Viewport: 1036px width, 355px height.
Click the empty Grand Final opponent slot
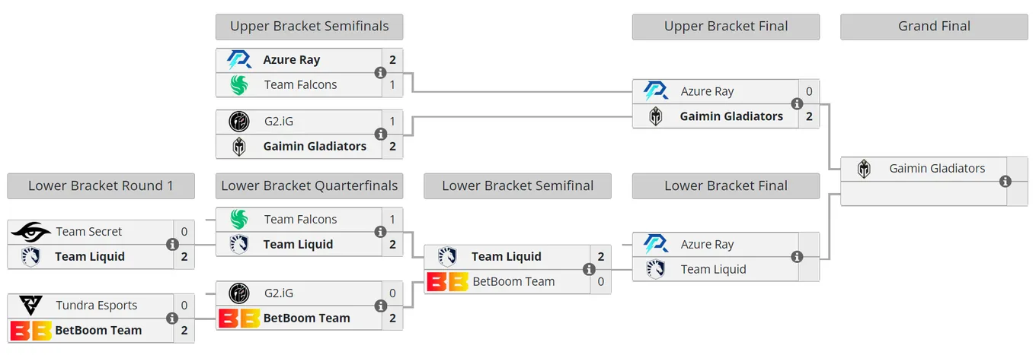(x=923, y=194)
